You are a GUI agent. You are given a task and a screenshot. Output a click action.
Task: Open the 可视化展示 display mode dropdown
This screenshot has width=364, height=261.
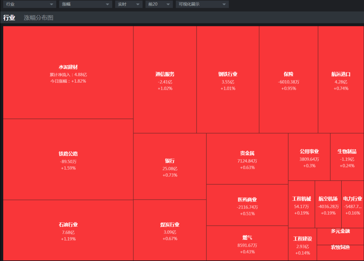(x=202, y=4)
